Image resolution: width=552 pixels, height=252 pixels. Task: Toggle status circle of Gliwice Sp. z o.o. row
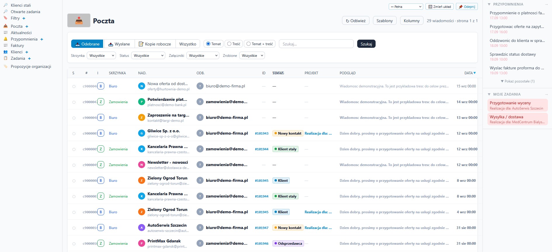point(74,134)
